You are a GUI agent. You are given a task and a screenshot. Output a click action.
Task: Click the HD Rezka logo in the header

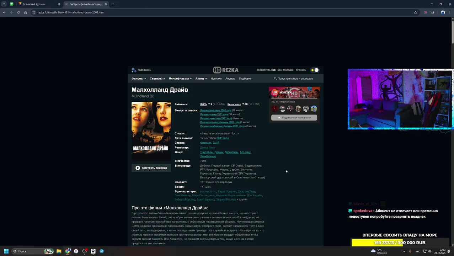(x=226, y=70)
